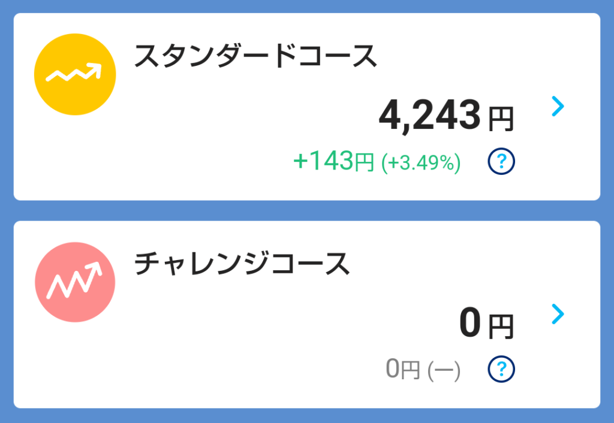The image size is (614, 423).
Task: Open the Standard Course card
Action: pyautogui.click(x=307, y=107)
